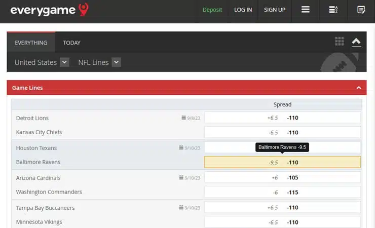Click the LOG IN button
This screenshot has width=375, height=228.
click(243, 10)
